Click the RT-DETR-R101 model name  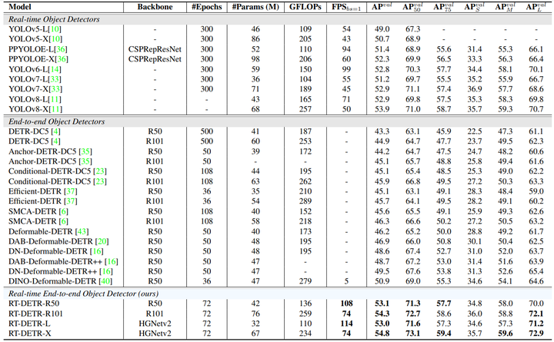(x=35, y=314)
